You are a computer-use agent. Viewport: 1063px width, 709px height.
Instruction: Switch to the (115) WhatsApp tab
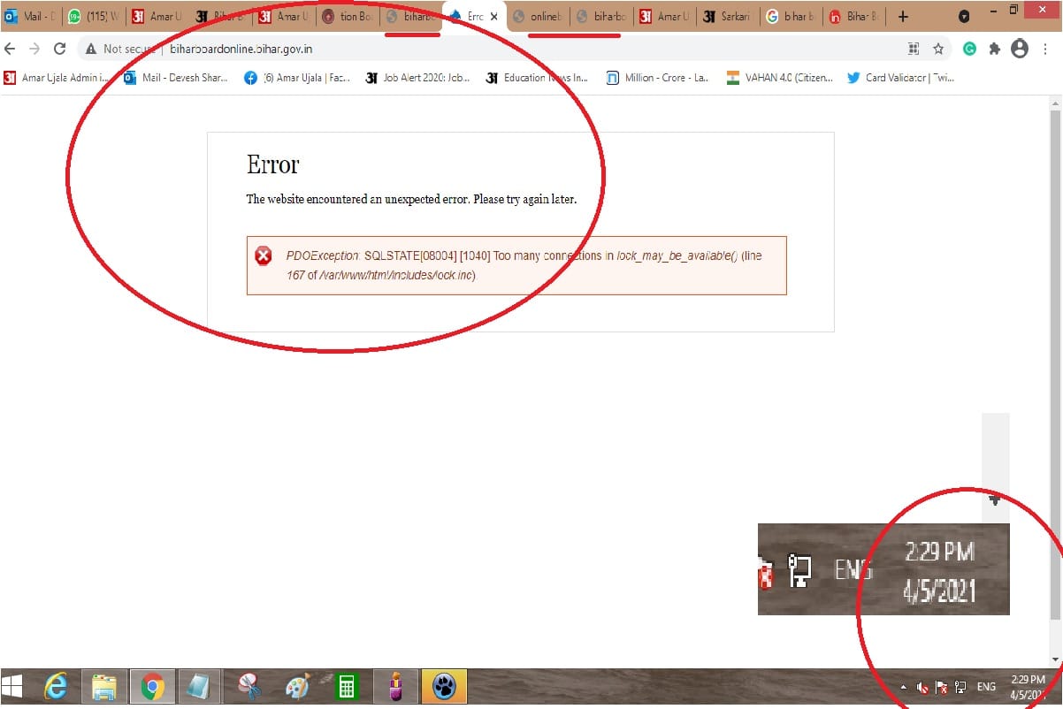coord(94,16)
